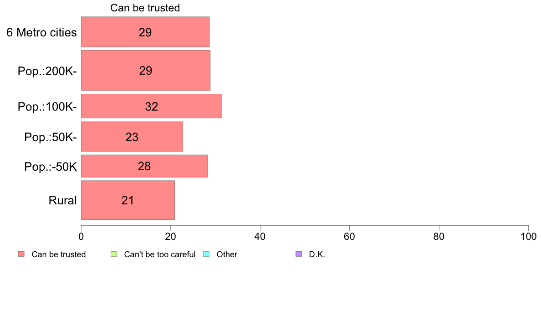The width and height of the screenshot is (541, 335).
Task: Select the 6 Metro cities bar
Action: tap(145, 32)
